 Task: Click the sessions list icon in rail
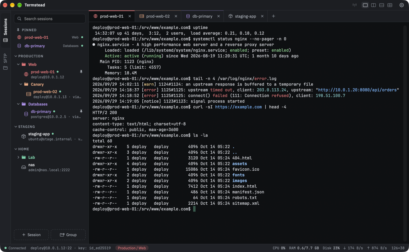pyautogui.click(x=5, y=40)
